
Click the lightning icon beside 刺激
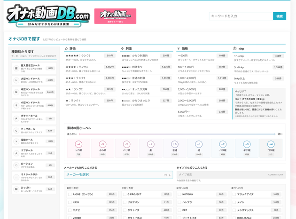(122, 48)
